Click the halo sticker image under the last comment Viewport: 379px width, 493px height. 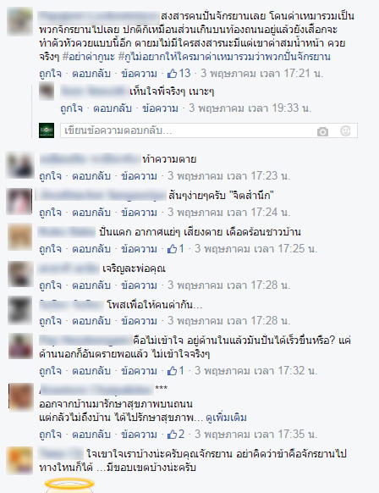coord(69,485)
